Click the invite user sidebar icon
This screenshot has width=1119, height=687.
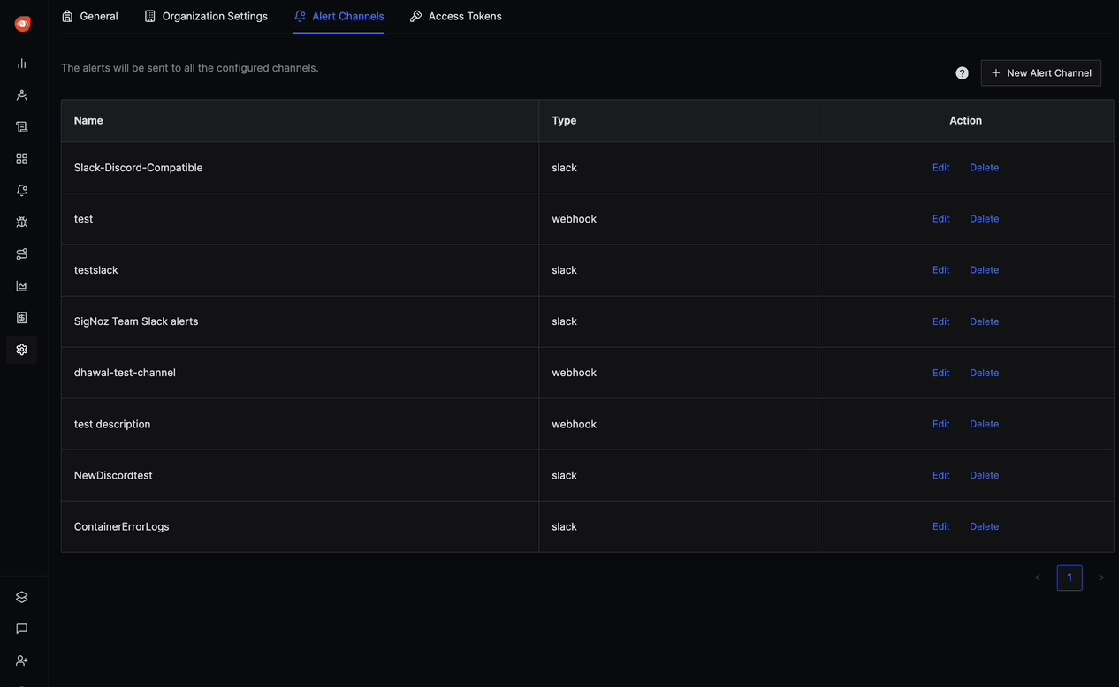(22, 661)
